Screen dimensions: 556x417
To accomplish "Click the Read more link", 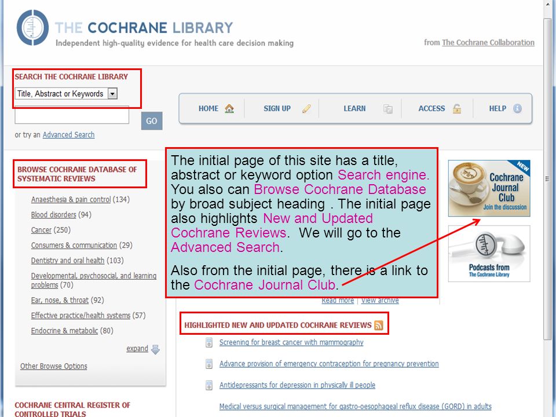I will tap(338, 301).
